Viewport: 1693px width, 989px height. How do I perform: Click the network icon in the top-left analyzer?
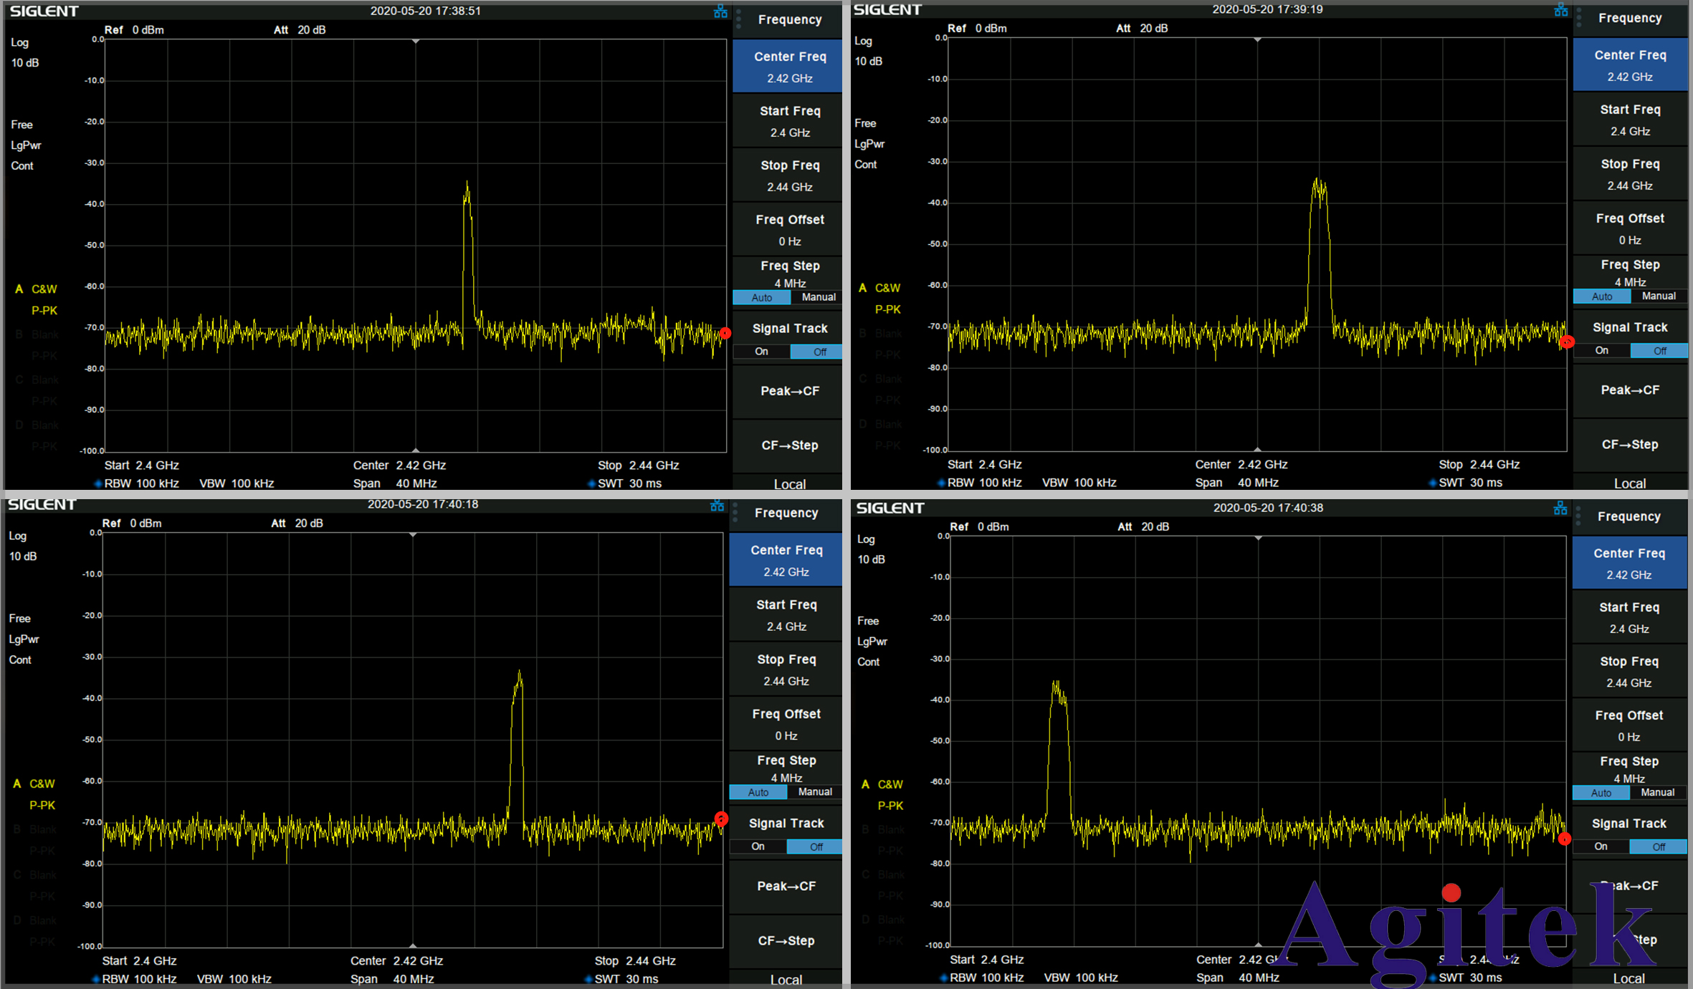pos(720,11)
